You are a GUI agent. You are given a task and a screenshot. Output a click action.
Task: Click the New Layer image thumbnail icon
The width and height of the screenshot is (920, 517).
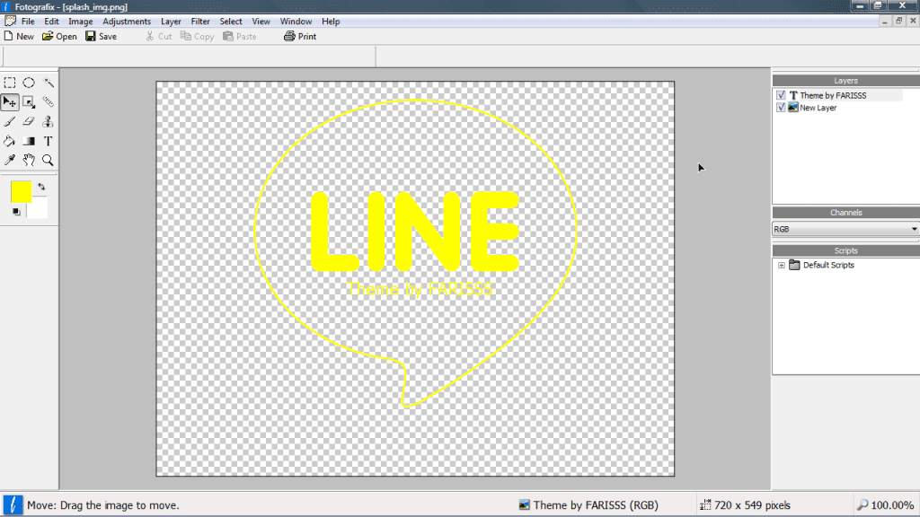[793, 108]
